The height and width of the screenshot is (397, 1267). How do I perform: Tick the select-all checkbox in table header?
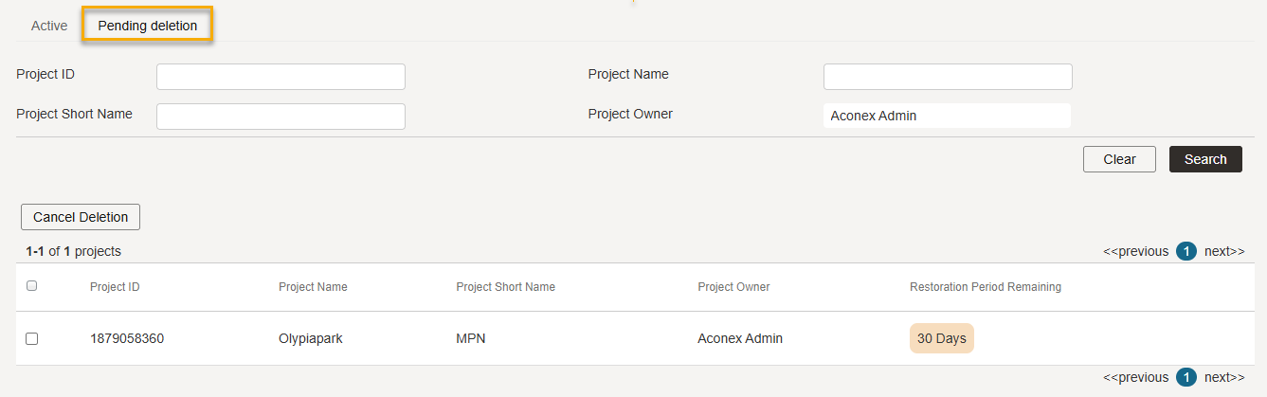(31, 285)
